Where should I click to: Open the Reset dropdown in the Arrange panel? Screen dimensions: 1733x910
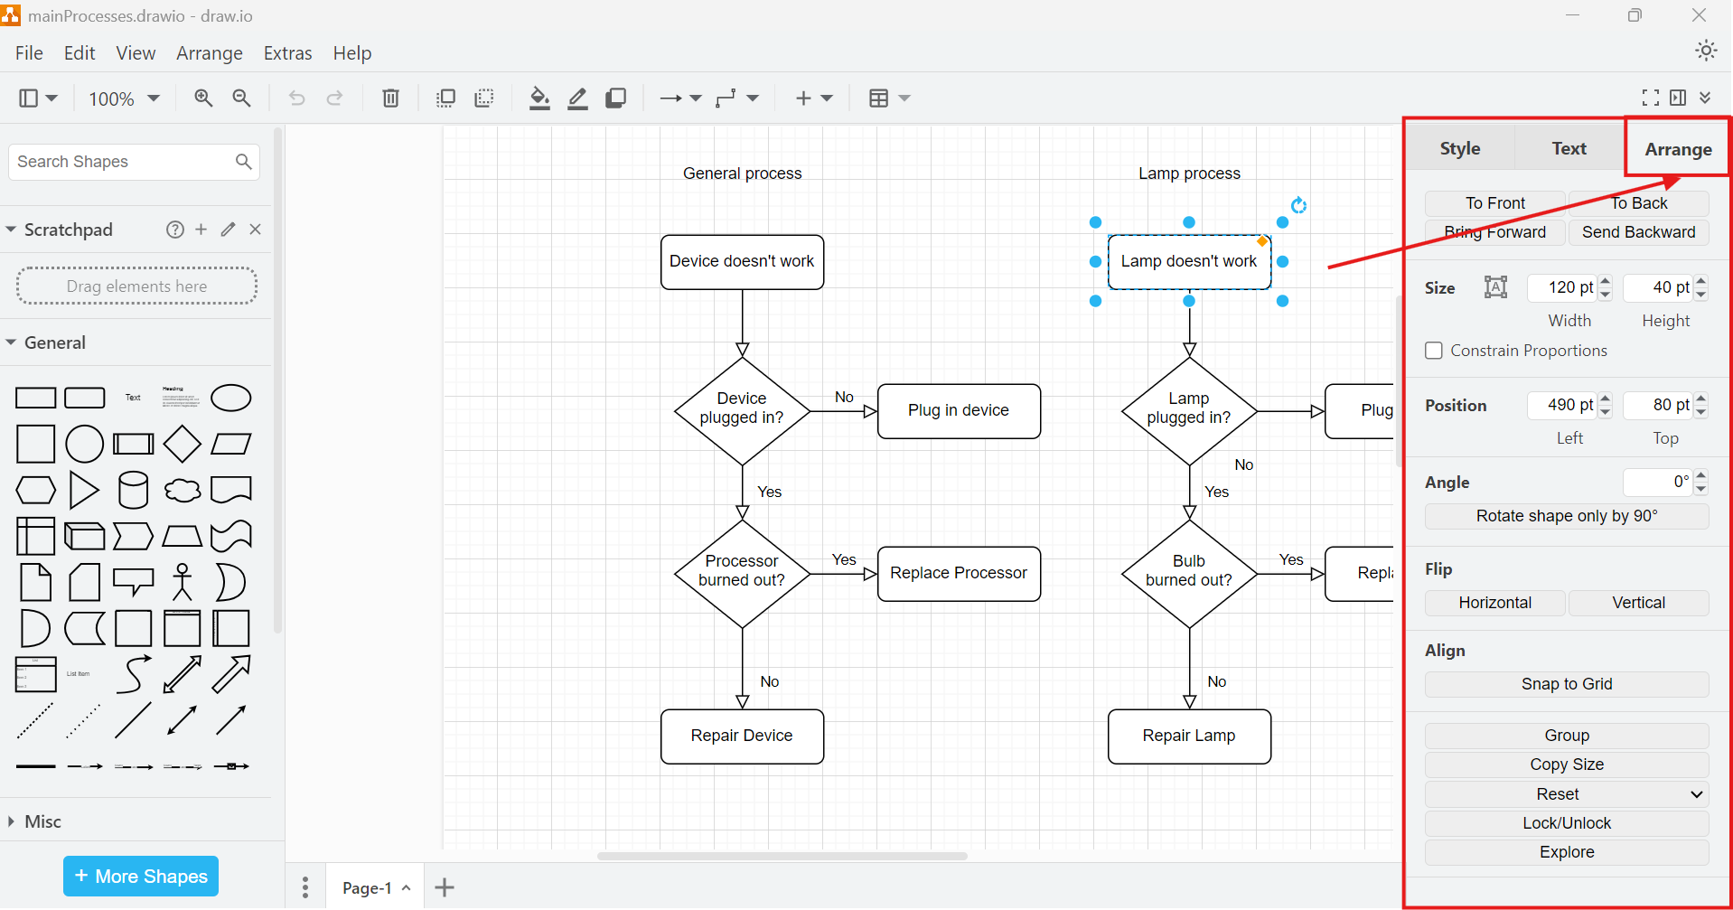click(x=1566, y=793)
